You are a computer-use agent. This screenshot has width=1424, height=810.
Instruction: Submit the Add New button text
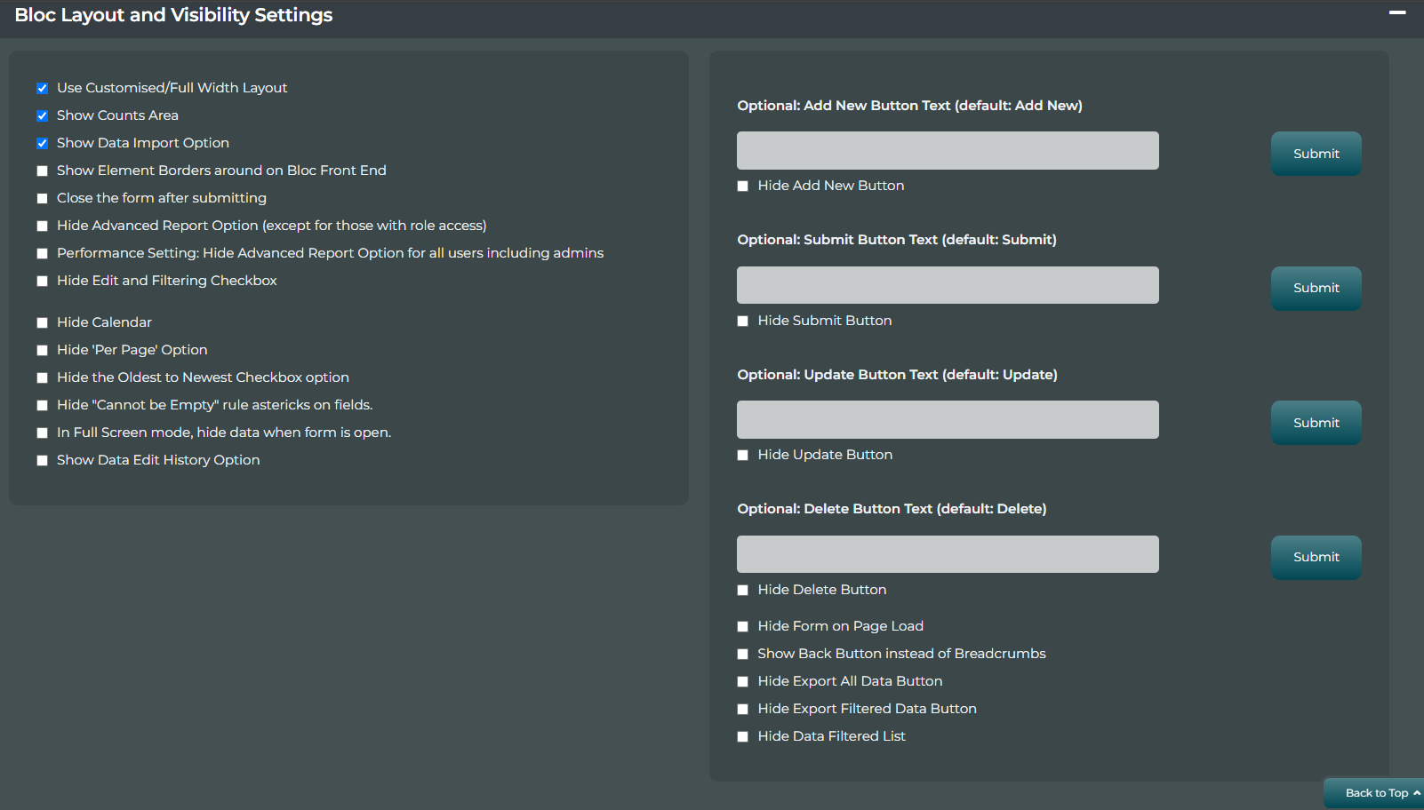(1316, 154)
